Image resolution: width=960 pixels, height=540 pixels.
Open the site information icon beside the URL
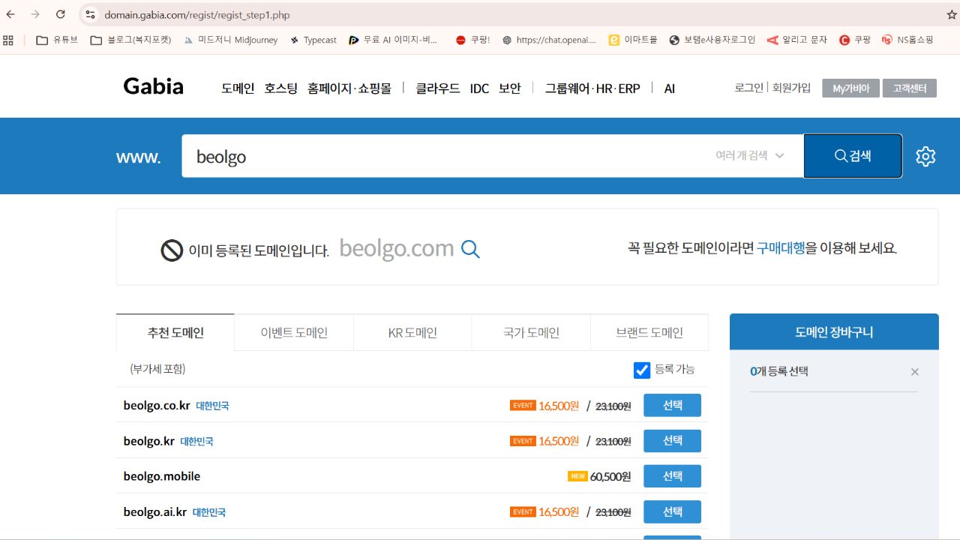(90, 14)
